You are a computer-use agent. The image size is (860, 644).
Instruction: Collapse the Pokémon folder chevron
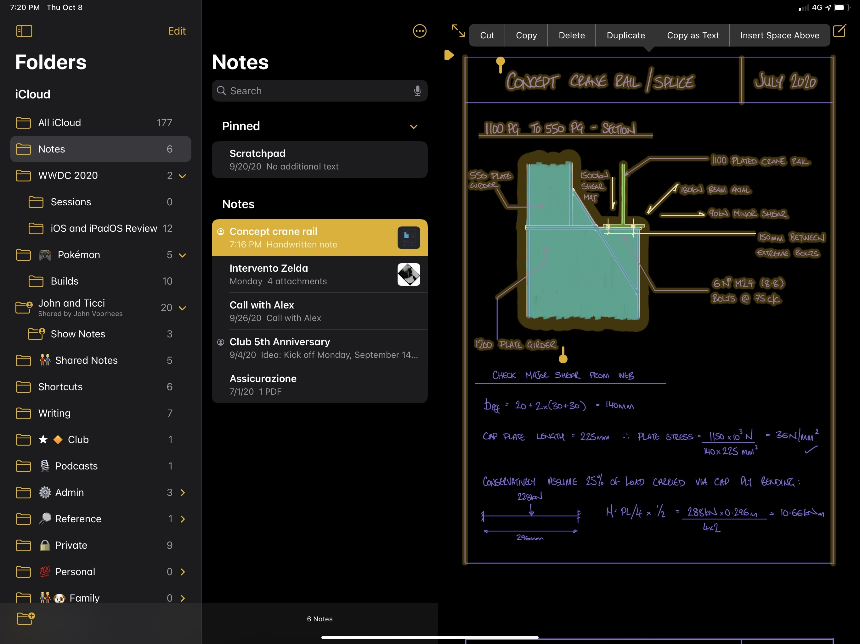(x=182, y=255)
